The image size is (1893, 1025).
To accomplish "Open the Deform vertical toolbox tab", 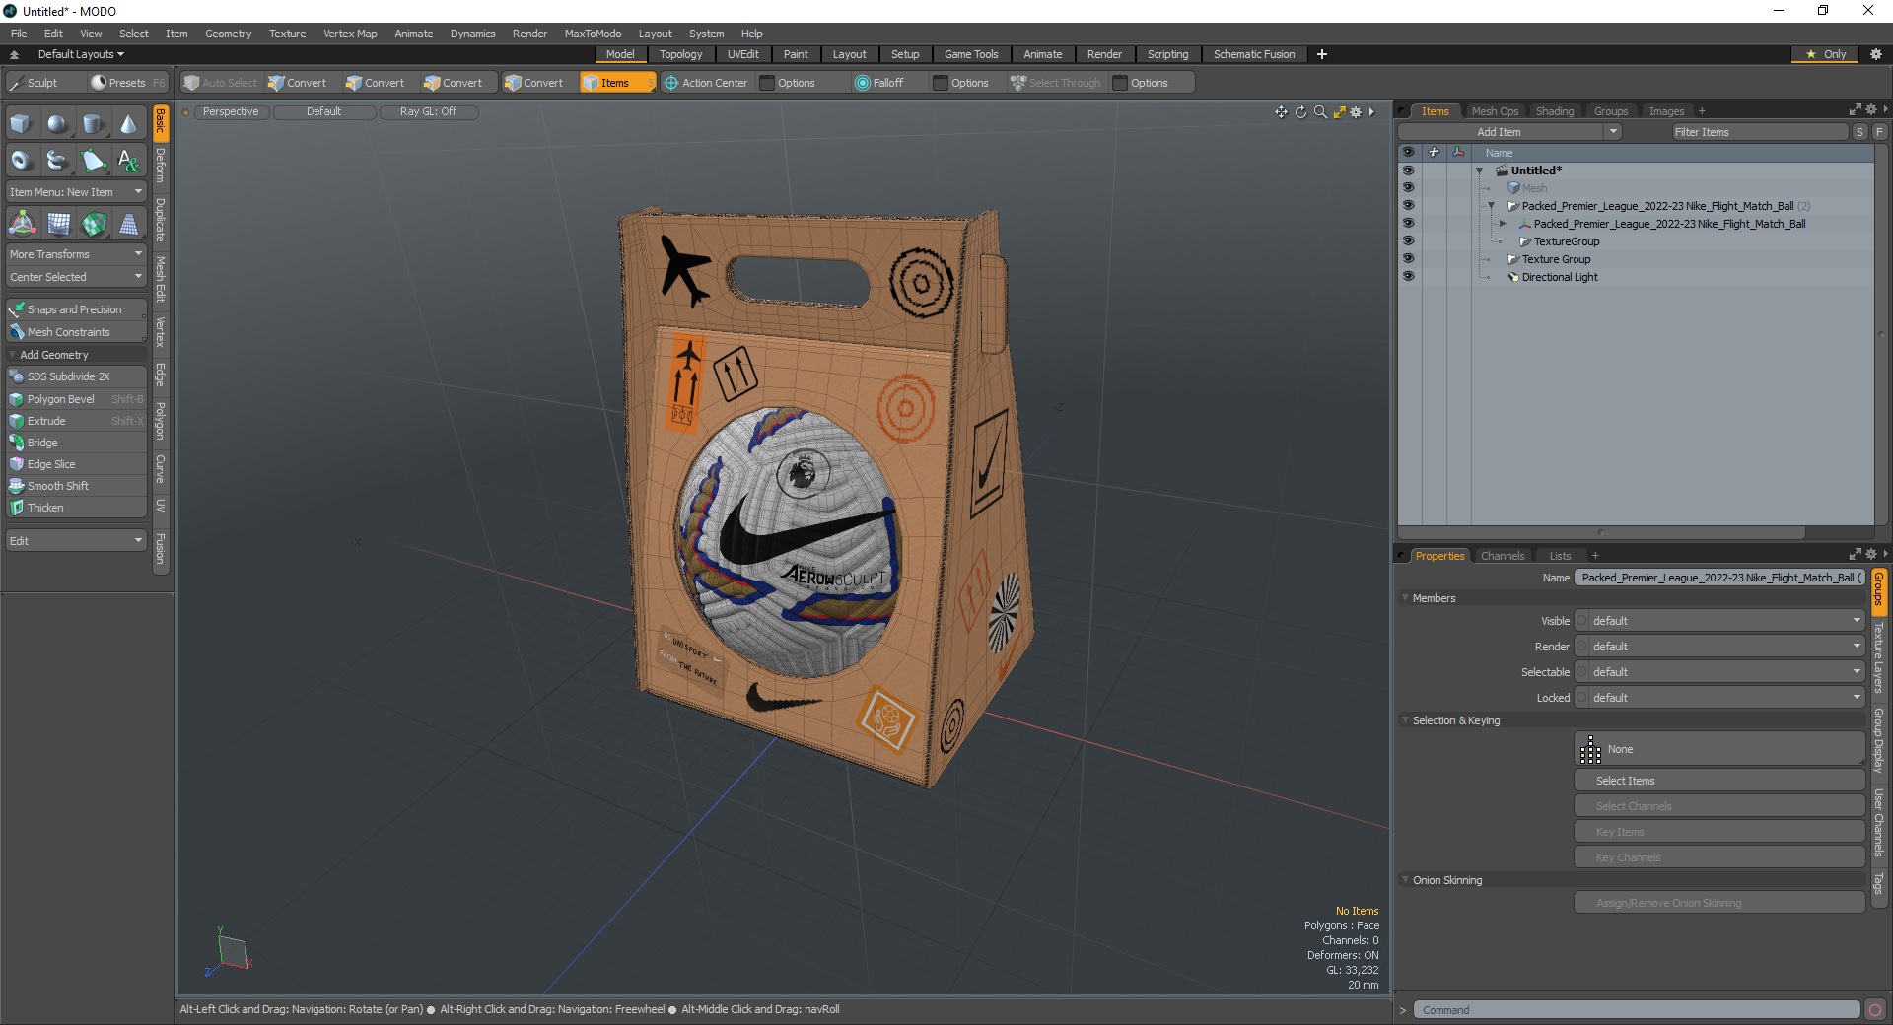I will (x=161, y=166).
